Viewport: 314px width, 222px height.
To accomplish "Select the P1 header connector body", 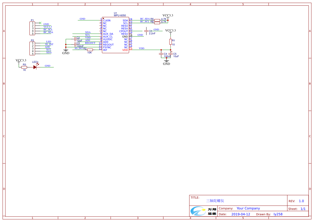I will pos(32,28).
